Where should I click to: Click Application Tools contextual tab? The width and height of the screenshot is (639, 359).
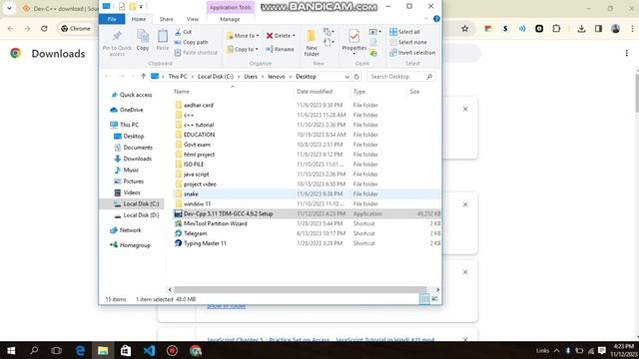point(231,7)
